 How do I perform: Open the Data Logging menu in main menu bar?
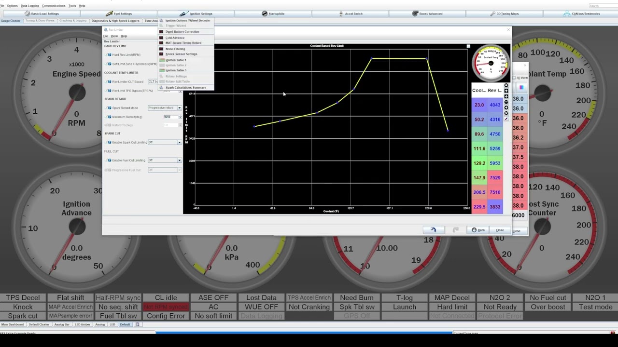30,6
